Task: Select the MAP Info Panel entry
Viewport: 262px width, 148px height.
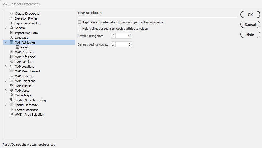Action: click(25, 57)
